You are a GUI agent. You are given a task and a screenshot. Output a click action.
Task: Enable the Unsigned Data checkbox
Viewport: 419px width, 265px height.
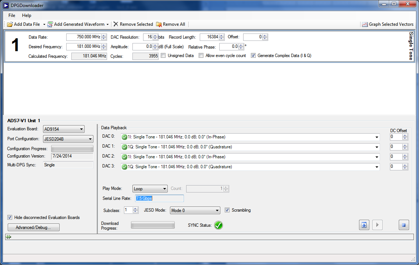pos(163,56)
